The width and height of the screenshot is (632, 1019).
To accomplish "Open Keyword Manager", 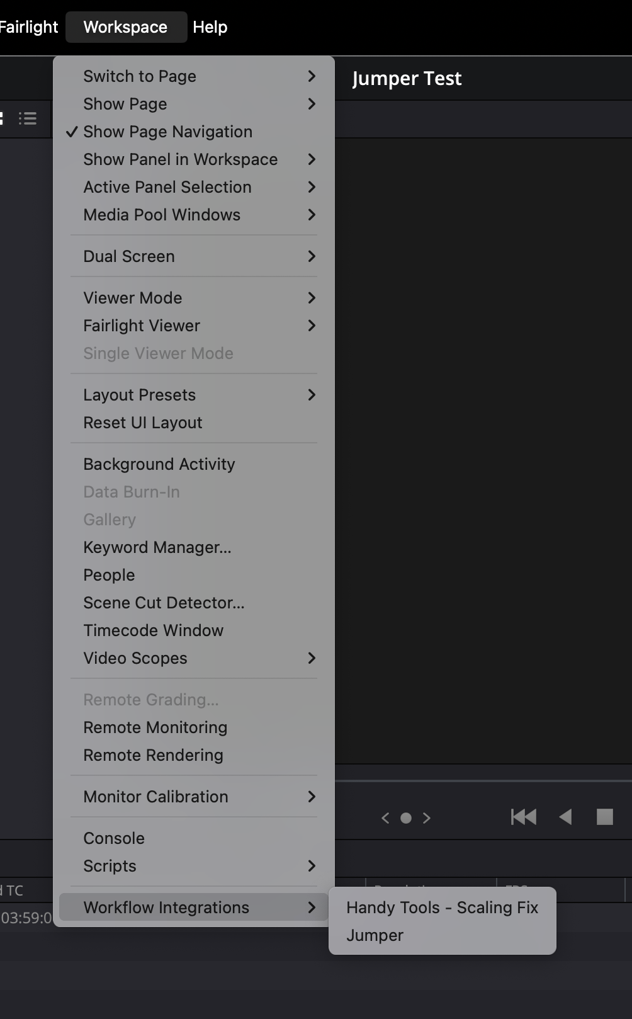I will [157, 547].
